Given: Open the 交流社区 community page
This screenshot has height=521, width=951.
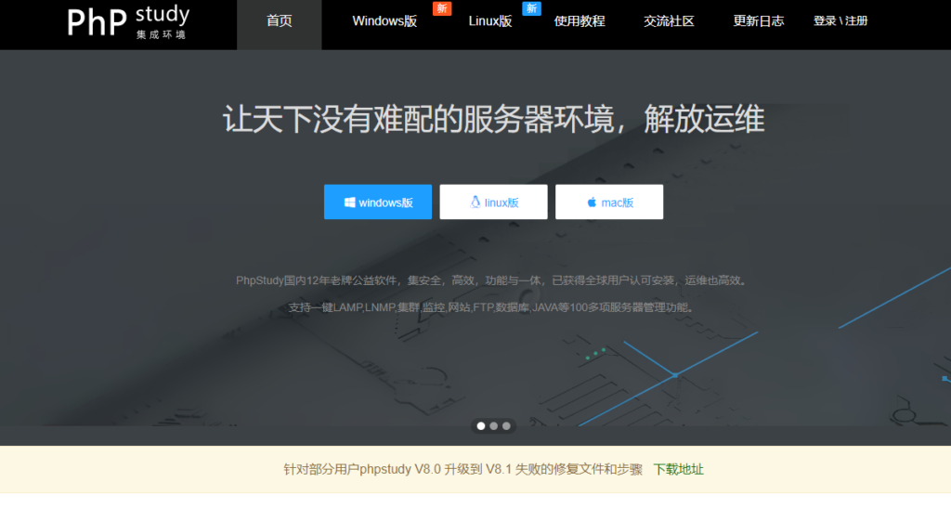Looking at the screenshot, I should [x=669, y=21].
